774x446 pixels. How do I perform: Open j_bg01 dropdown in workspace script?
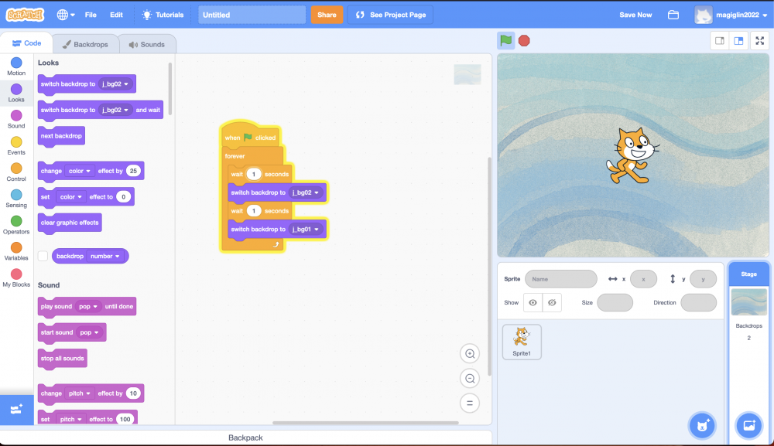coord(306,229)
